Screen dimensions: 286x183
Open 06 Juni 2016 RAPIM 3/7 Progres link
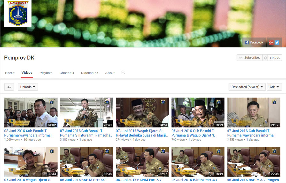253,180
